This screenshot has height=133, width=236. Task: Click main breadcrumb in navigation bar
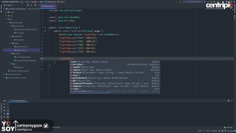[61, 1]
